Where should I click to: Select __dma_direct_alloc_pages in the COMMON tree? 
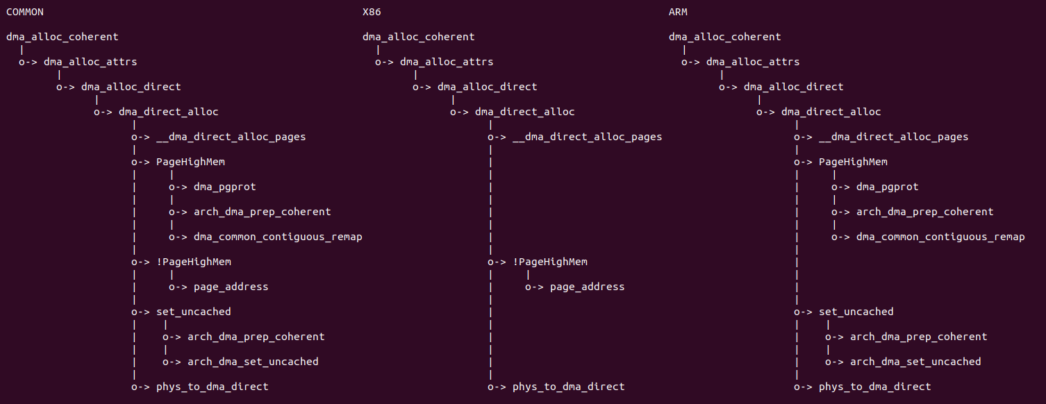[231, 137]
